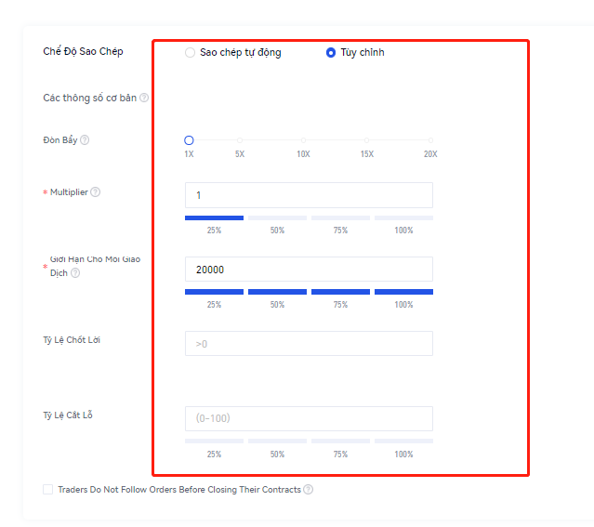
Task: Click the leverage slider handle at 1X
Action: (x=189, y=140)
